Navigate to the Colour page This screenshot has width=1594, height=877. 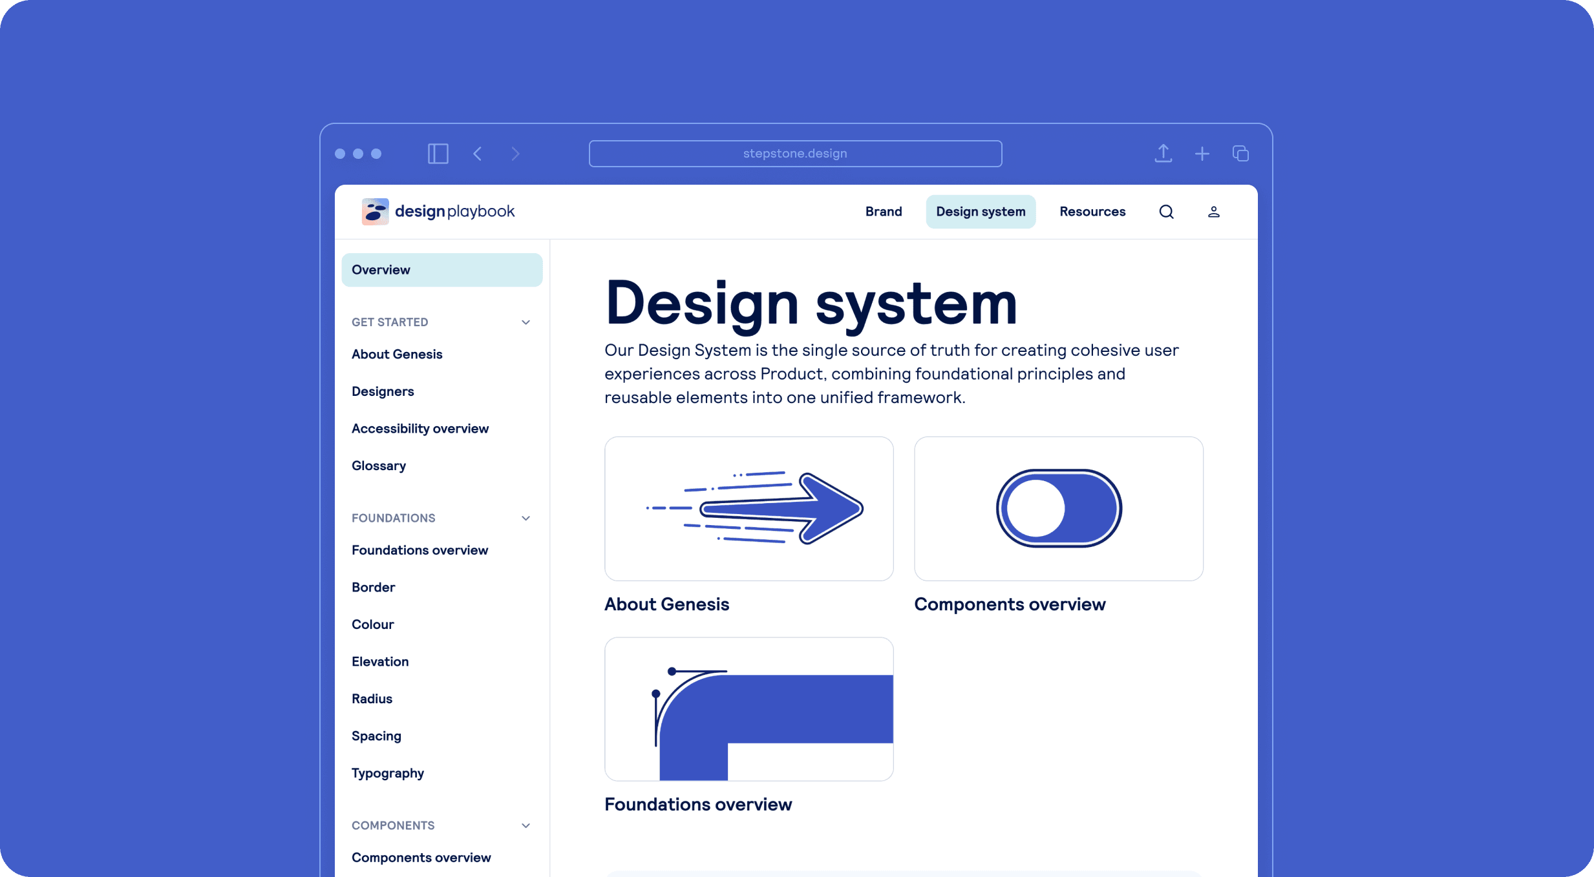click(x=372, y=624)
